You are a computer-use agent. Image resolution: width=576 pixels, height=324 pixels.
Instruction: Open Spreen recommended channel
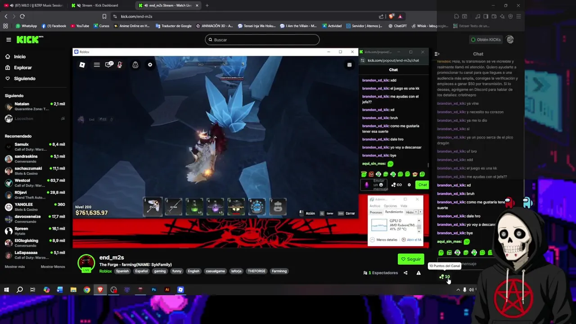point(35,230)
